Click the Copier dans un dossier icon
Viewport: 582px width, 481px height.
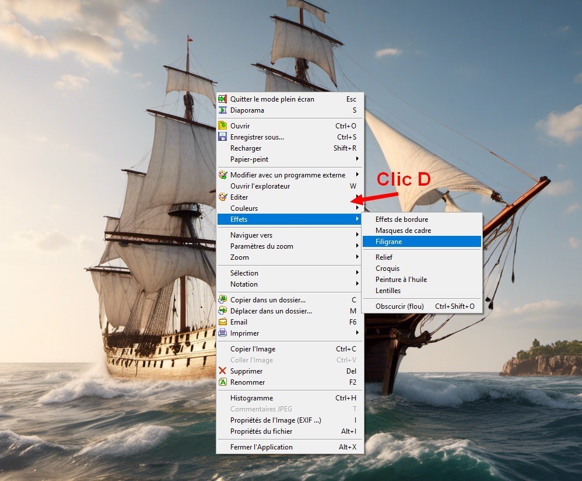point(222,299)
